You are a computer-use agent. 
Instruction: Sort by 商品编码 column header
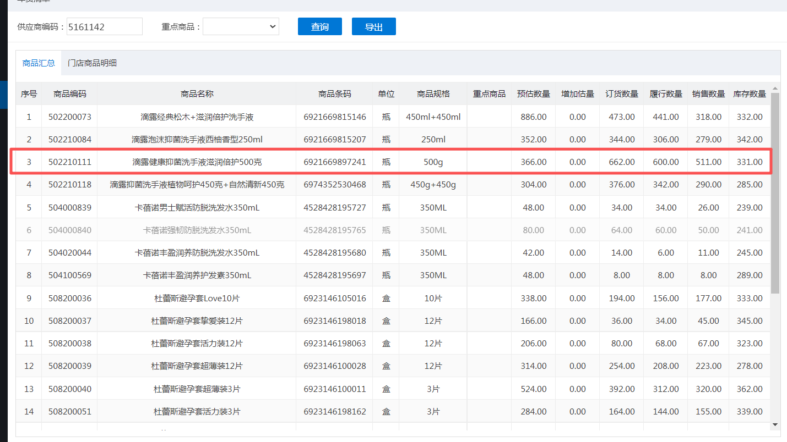click(x=69, y=94)
